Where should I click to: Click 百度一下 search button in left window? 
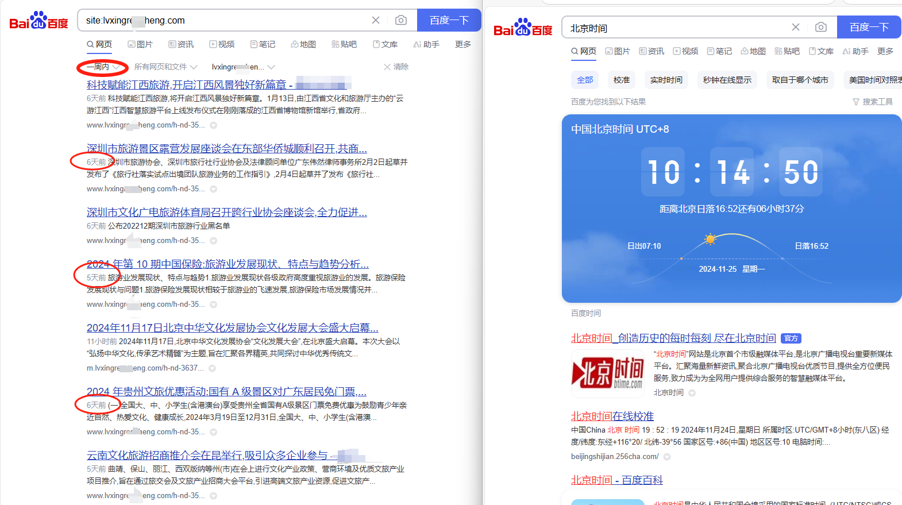pos(449,20)
